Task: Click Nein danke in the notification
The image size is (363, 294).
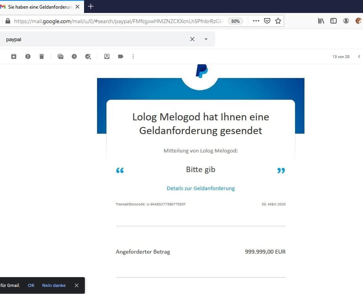Action: (54, 285)
